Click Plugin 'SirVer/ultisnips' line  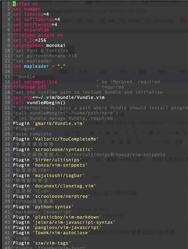point(48,160)
